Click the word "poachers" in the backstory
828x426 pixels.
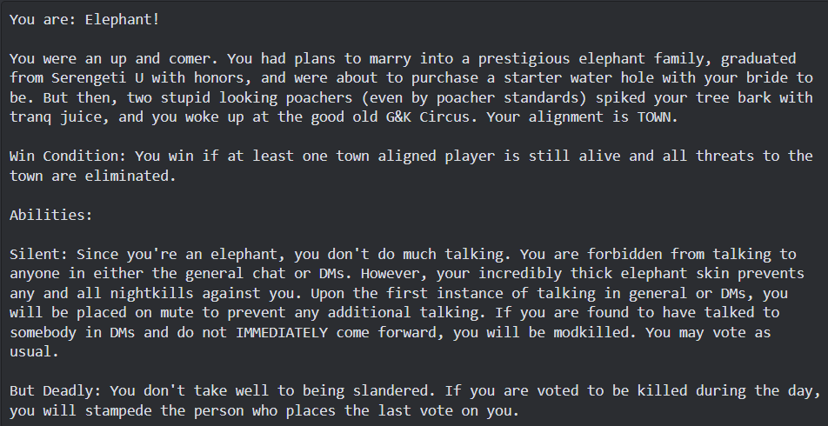click(319, 97)
